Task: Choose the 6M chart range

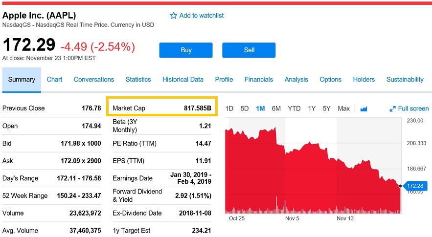Action: tap(276, 108)
